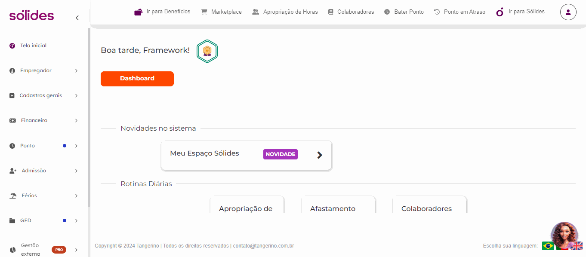This screenshot has height=257, width=586.
Task: Click the GED folder icon
Action: [12, 220]
